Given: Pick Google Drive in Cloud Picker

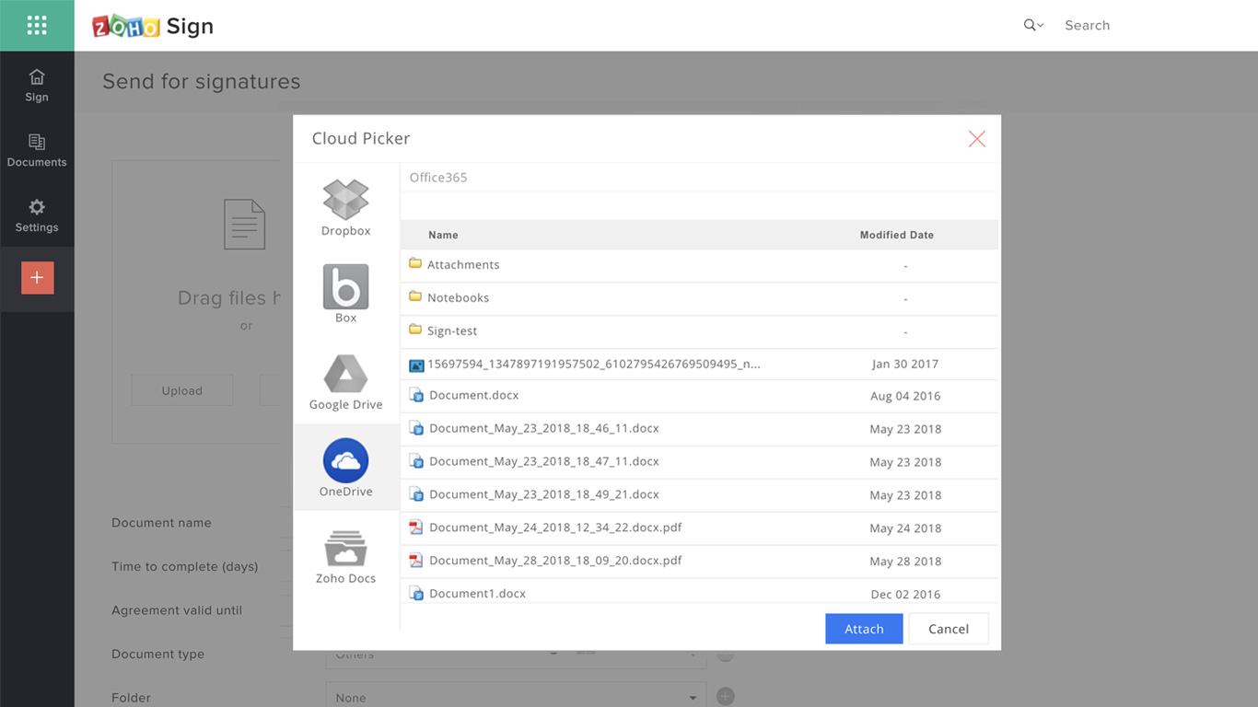Looking at the screenshot, I should (345, 380).
